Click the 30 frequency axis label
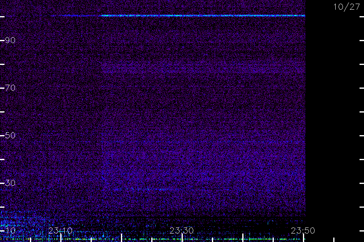The width and height of the screenshot is (364, 242). [x=10, y=183]
